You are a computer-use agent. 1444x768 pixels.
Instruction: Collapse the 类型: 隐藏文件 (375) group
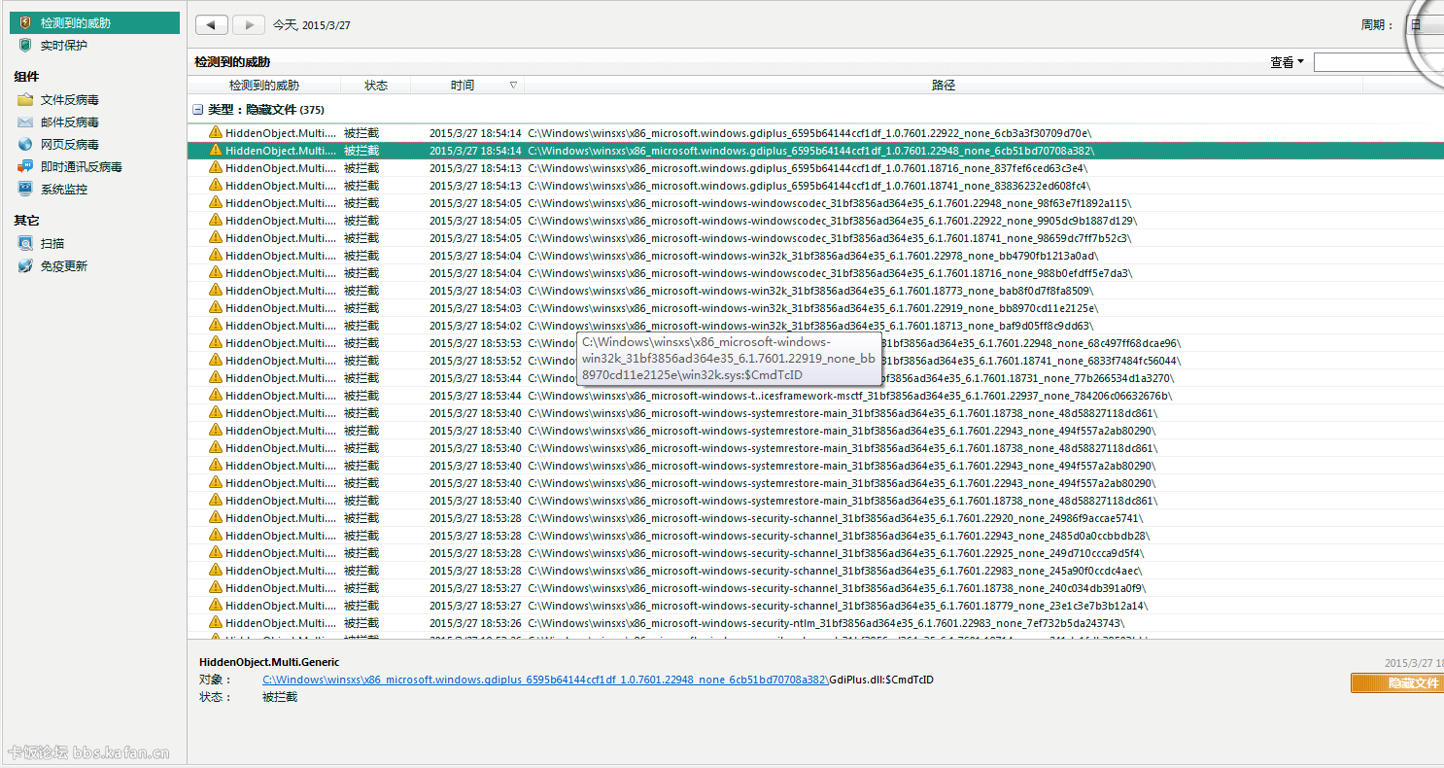(x=198, y=110)
